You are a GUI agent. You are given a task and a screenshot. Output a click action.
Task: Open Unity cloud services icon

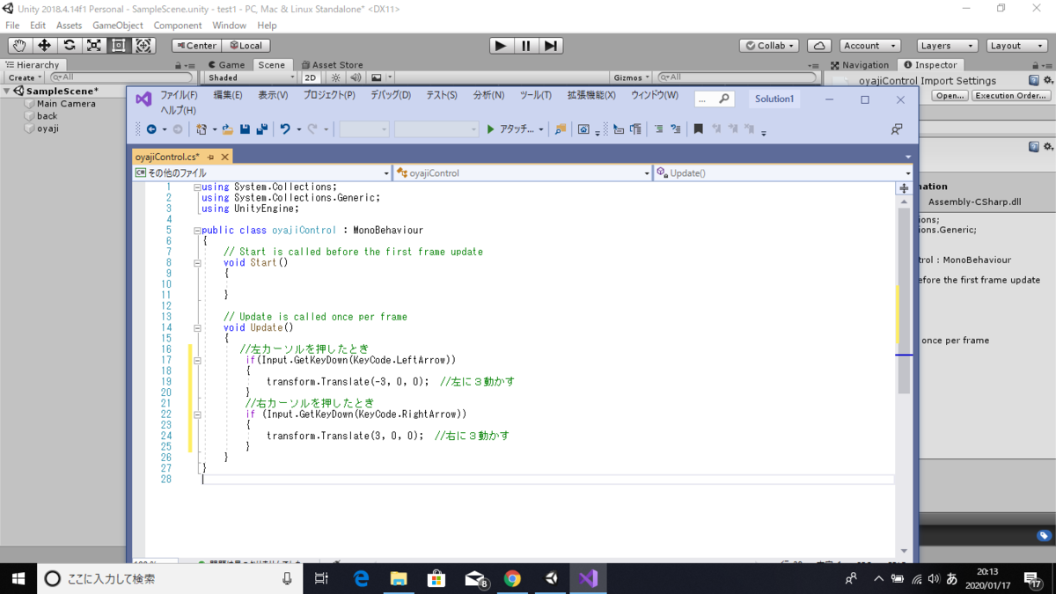[819, 46]
